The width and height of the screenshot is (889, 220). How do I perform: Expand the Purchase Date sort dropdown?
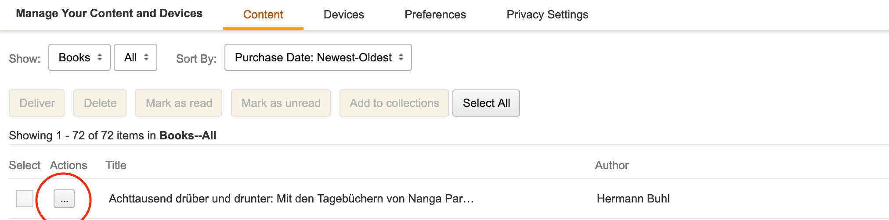tap(318, 57)
